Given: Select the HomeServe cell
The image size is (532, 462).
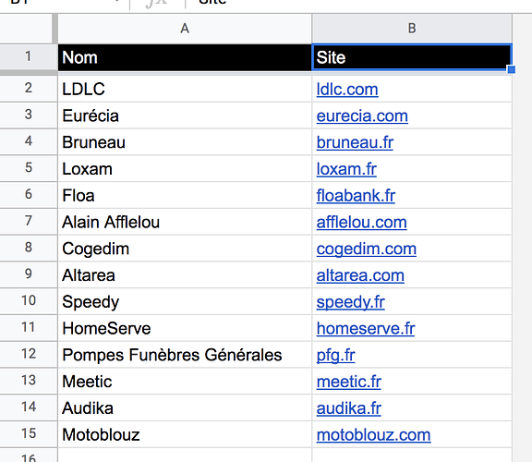Looking at the screenshot, I should [x=185, y=328].
